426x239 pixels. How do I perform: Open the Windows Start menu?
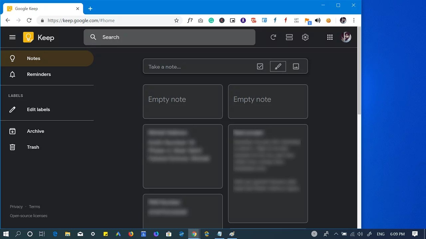coord(6,234)
